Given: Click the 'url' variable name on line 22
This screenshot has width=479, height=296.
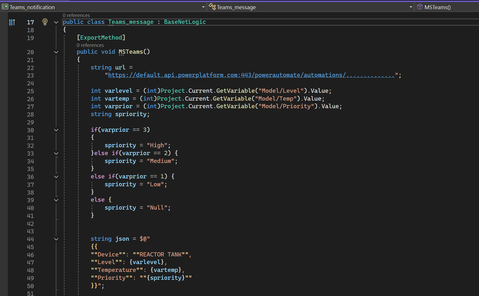Looking at the screenshot, I should pyautogui.click(x=120, y=67).
